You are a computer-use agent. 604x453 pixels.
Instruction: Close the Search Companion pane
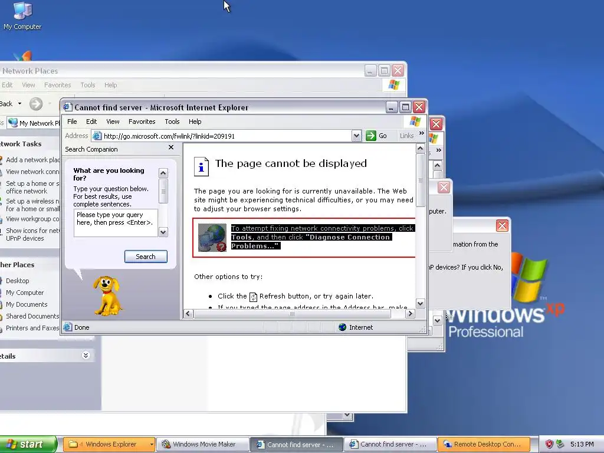click(171, 147)
